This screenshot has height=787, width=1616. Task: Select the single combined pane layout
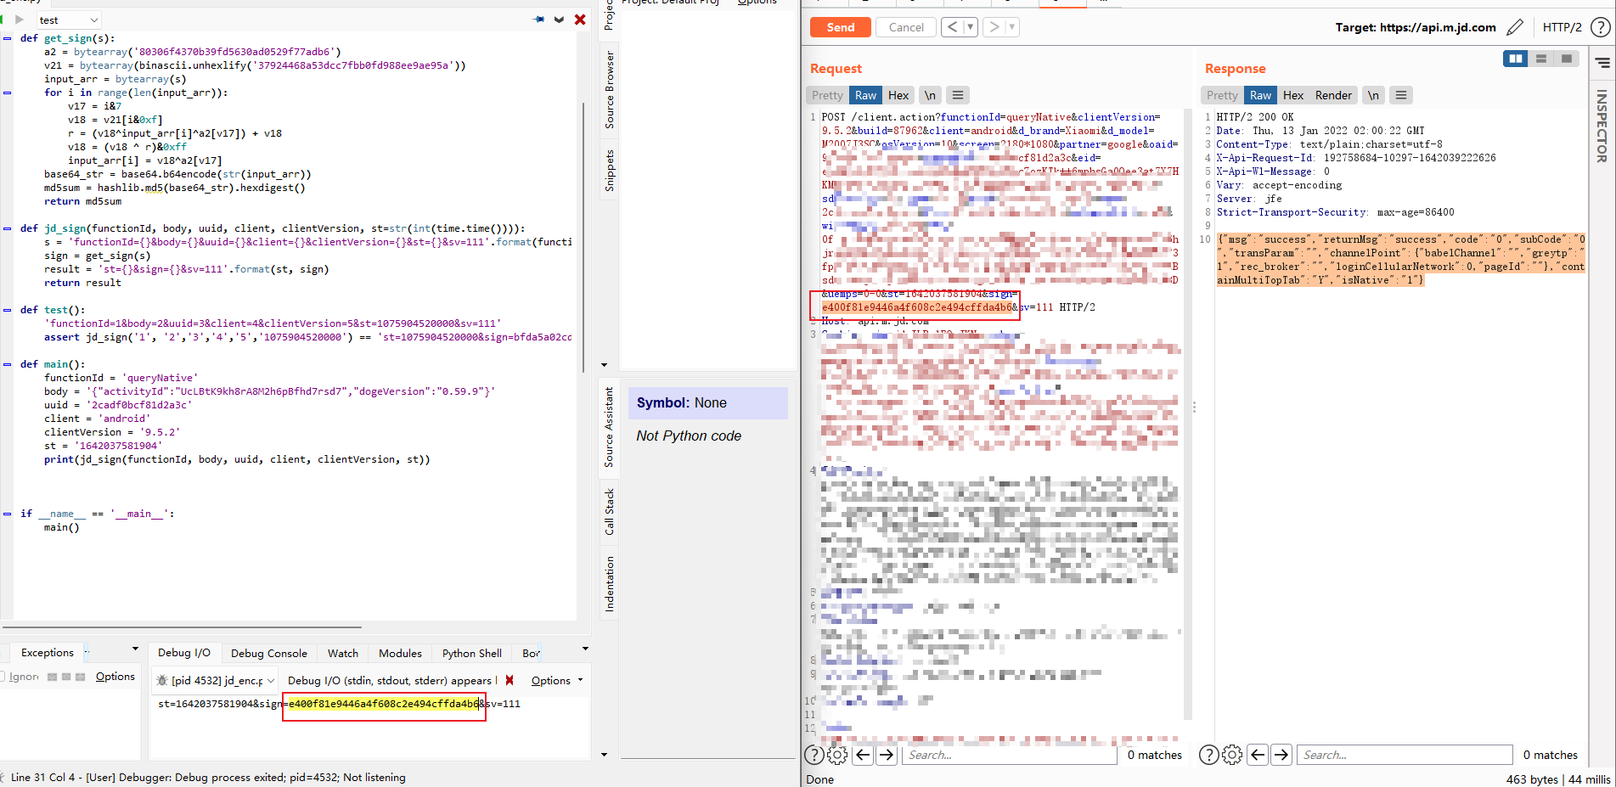[x=1567, y=59]
